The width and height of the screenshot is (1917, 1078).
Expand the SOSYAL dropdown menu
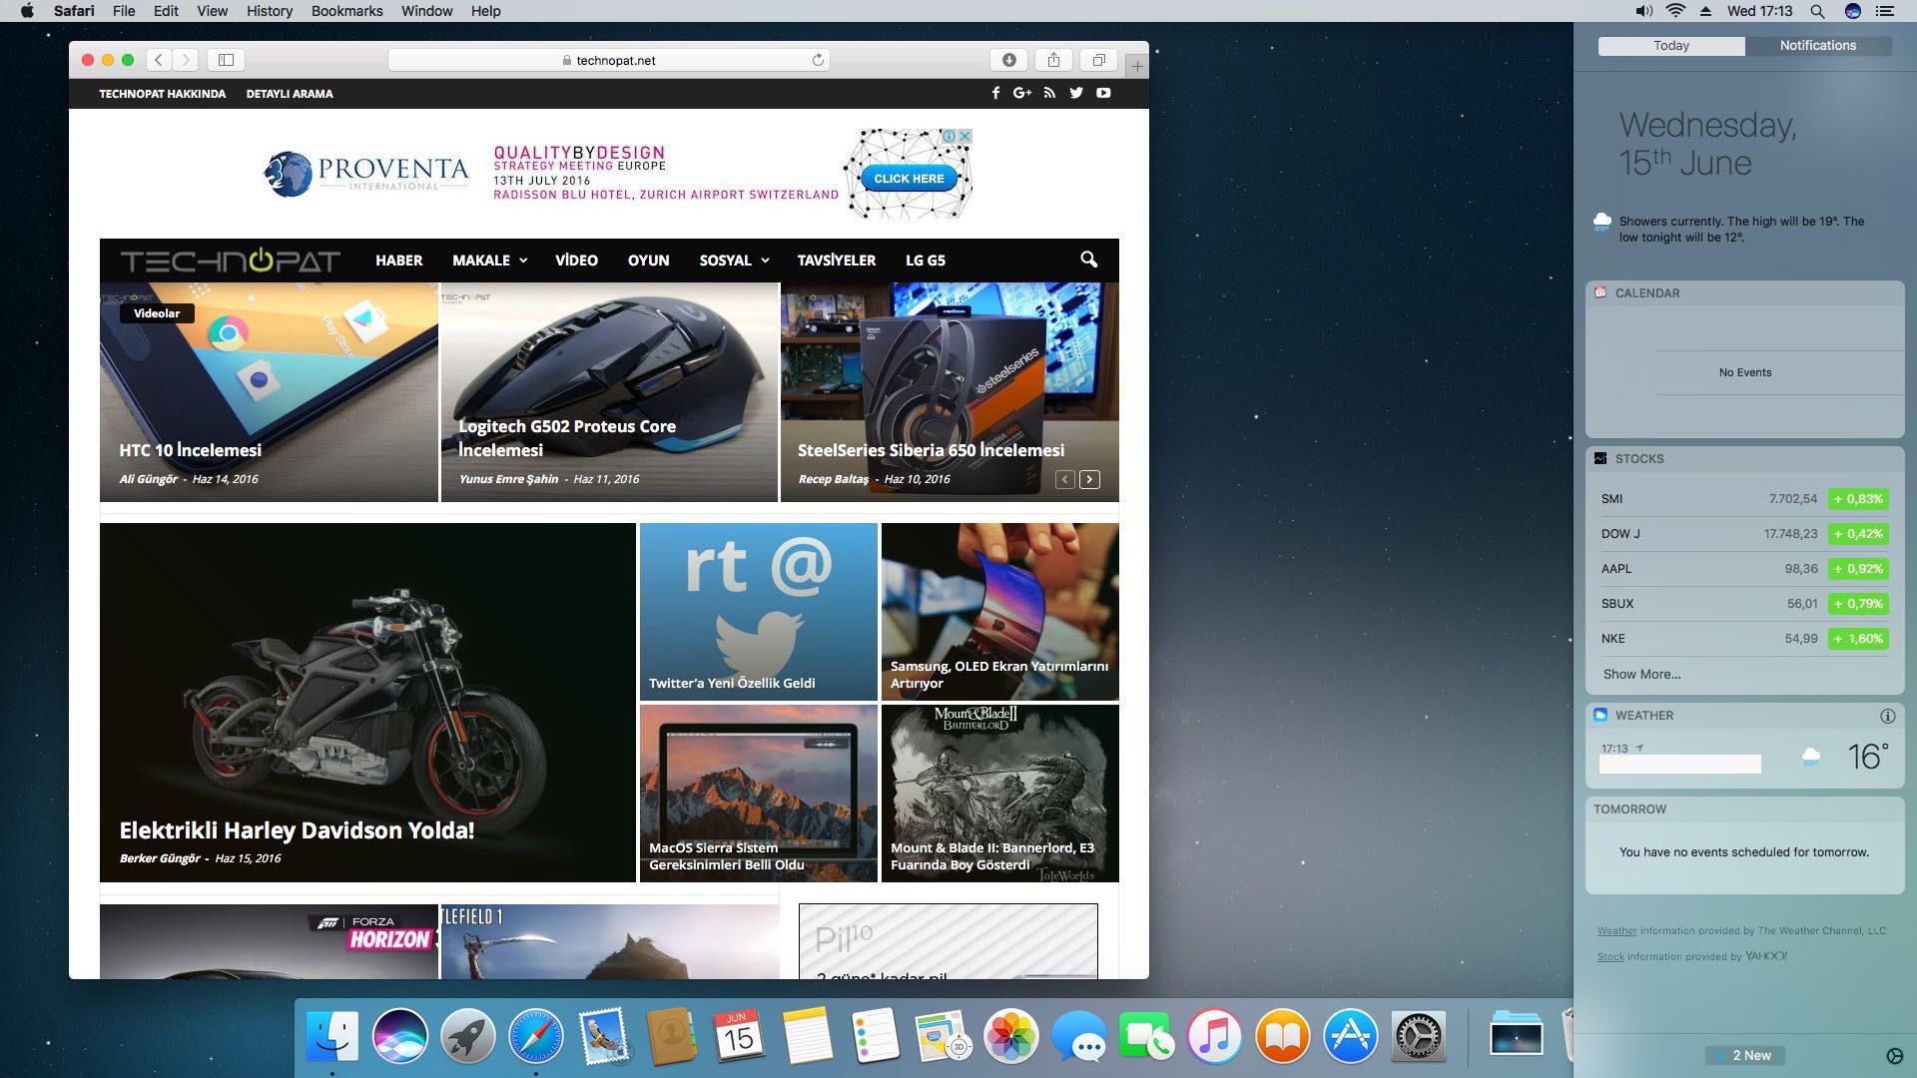click(x=734, y=261)
